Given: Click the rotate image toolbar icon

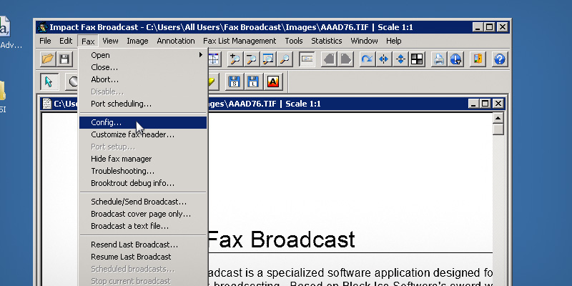Looking at the screenshot, I should click(367, 59).
